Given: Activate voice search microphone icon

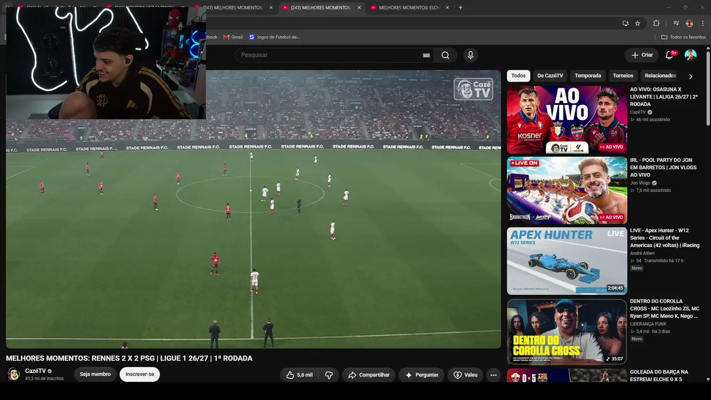Looking at the screenshot, I should 470,55.
